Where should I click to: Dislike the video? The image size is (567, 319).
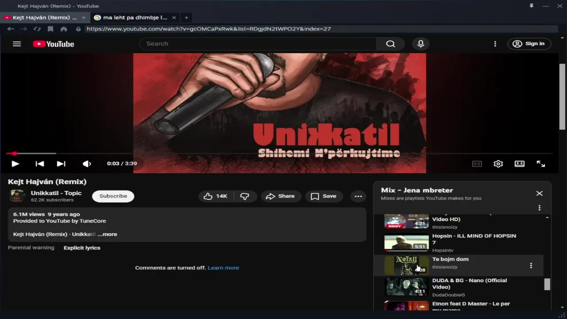pos(245,196)
